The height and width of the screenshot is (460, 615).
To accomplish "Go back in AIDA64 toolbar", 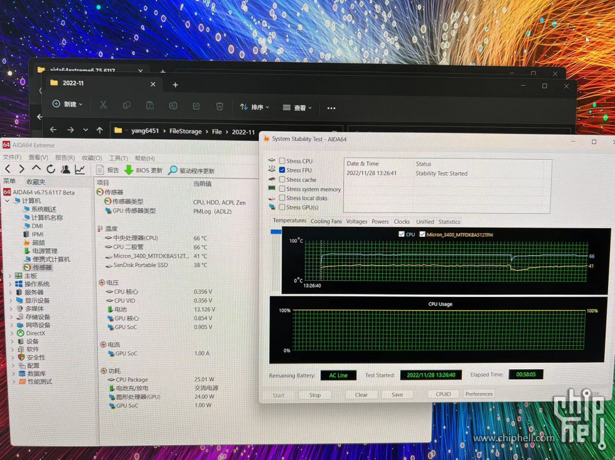I will (x=8, y=169).
